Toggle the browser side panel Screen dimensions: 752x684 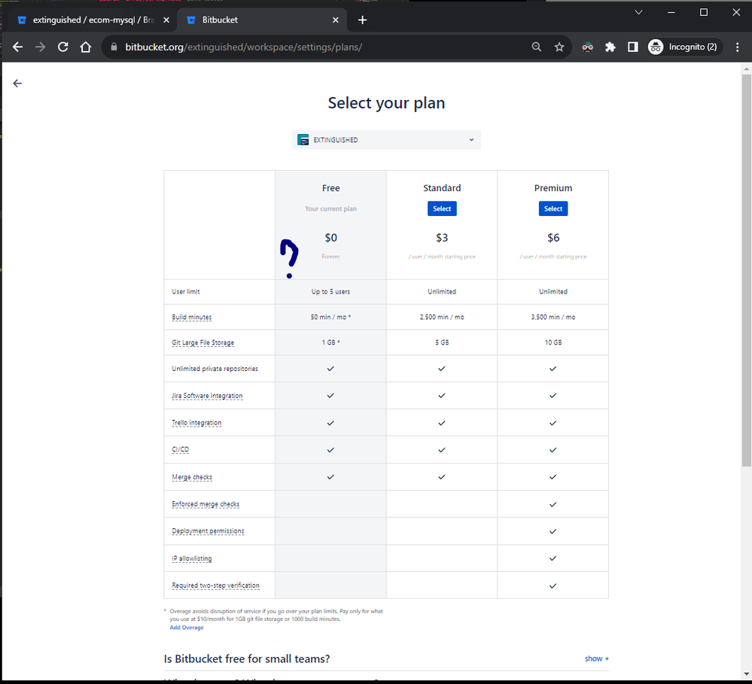[x=632, y=47]
